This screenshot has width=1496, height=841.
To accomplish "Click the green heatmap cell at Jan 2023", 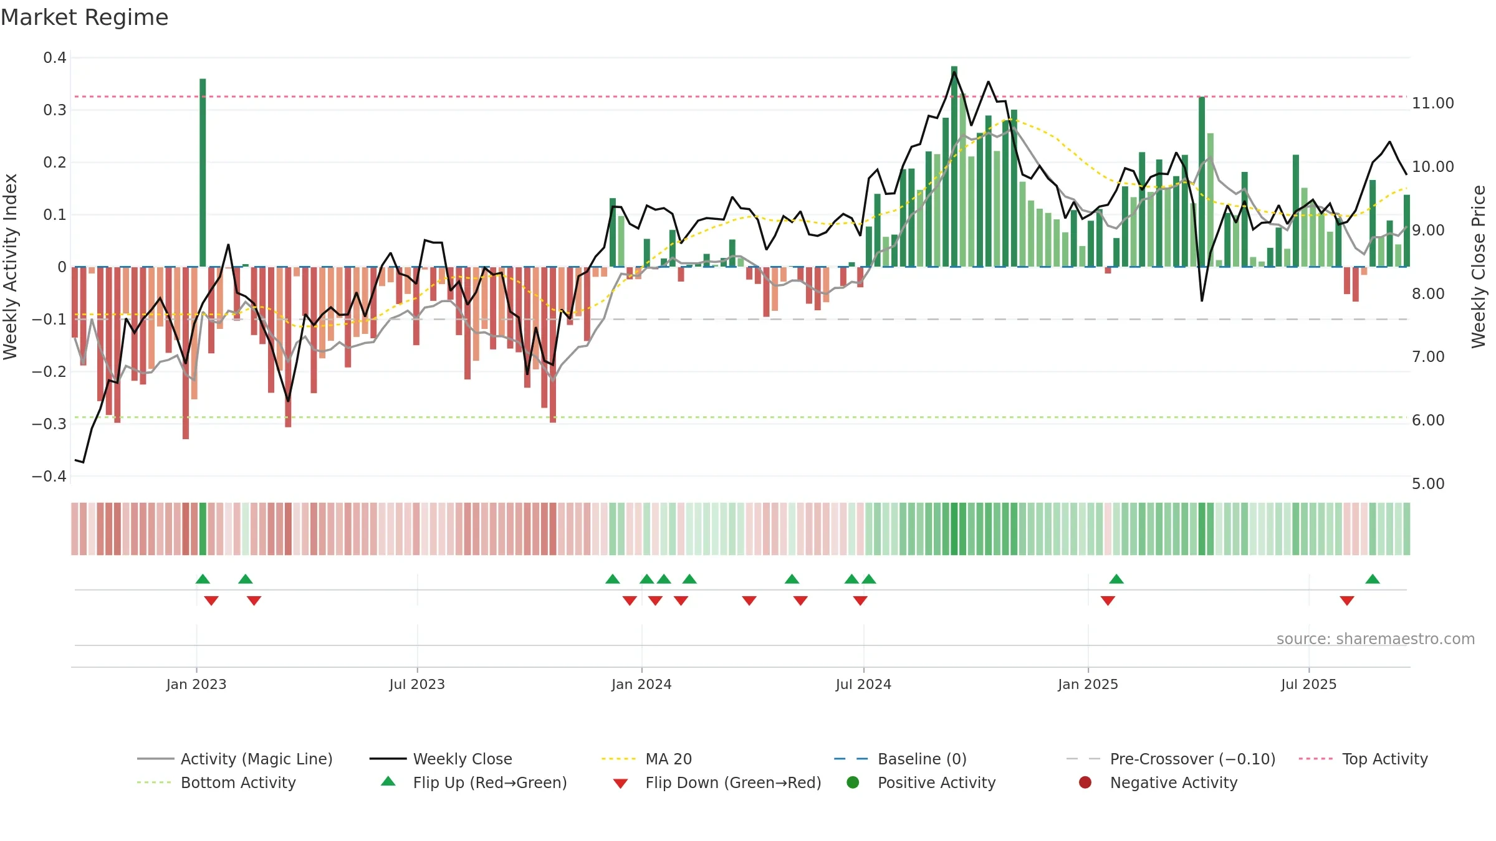I will pos(203,529).
